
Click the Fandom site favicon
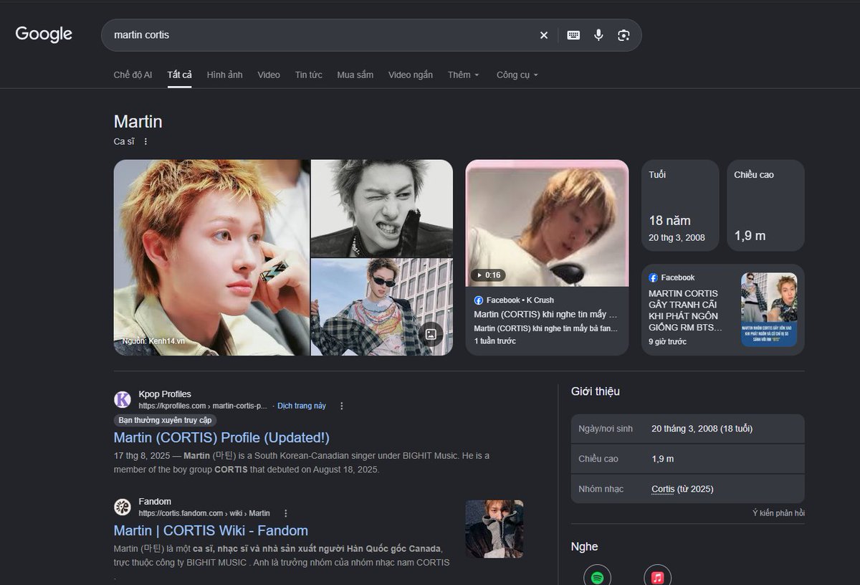[x=123, y=507]
